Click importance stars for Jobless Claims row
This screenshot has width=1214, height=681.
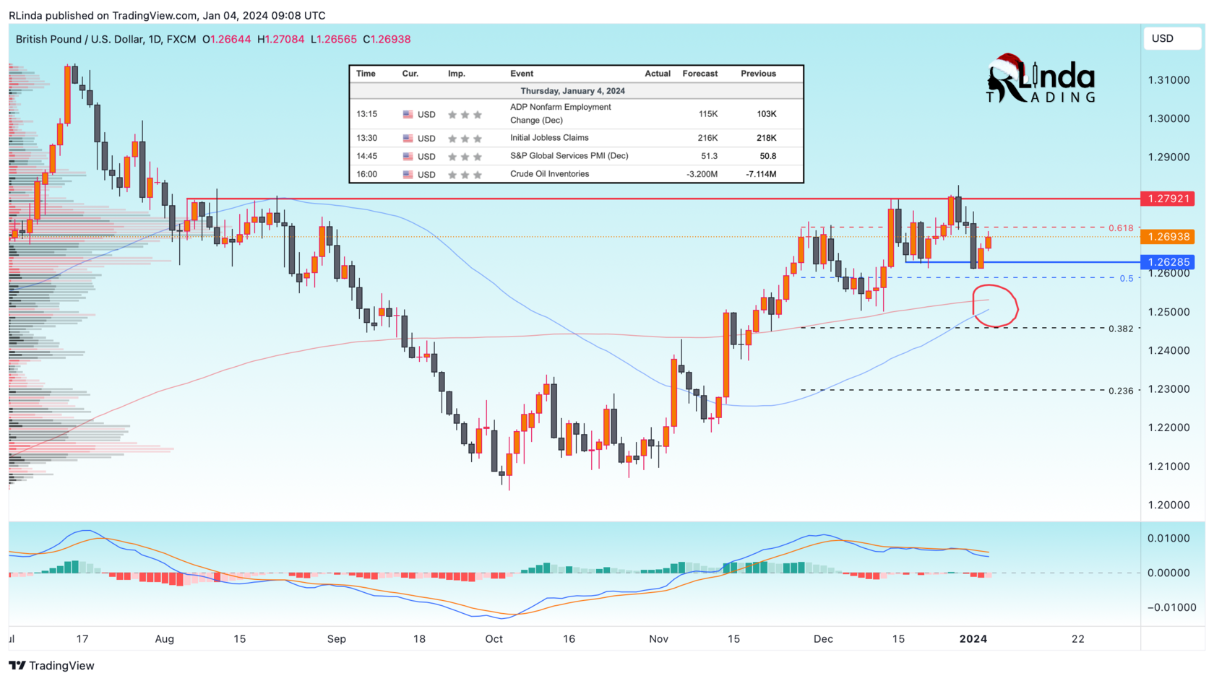pos(465,138)
